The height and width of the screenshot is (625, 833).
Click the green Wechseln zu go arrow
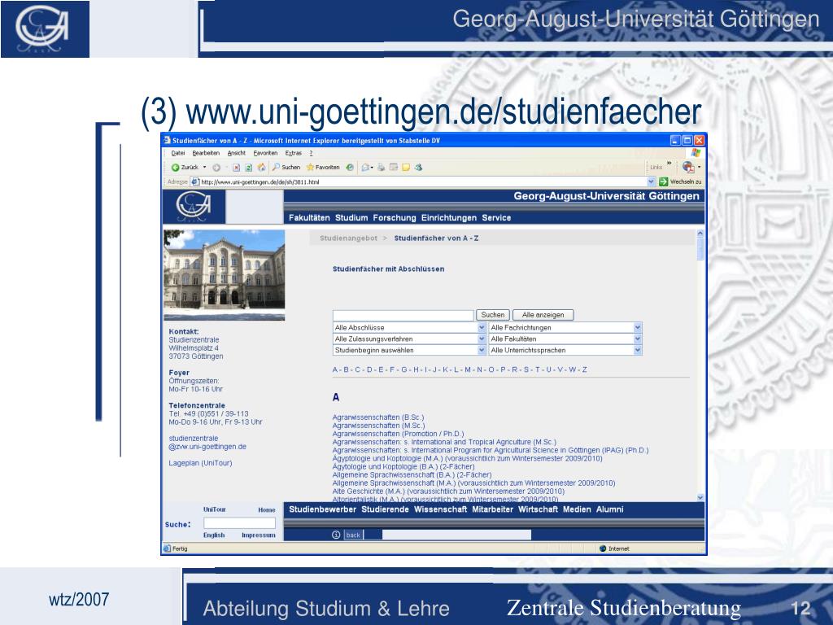(x=663, y=181)
